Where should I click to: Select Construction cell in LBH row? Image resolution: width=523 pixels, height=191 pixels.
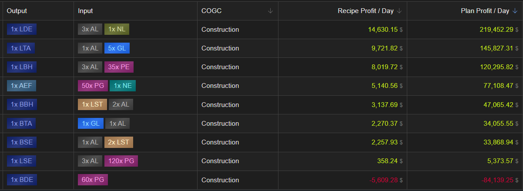tap(220, 67)
